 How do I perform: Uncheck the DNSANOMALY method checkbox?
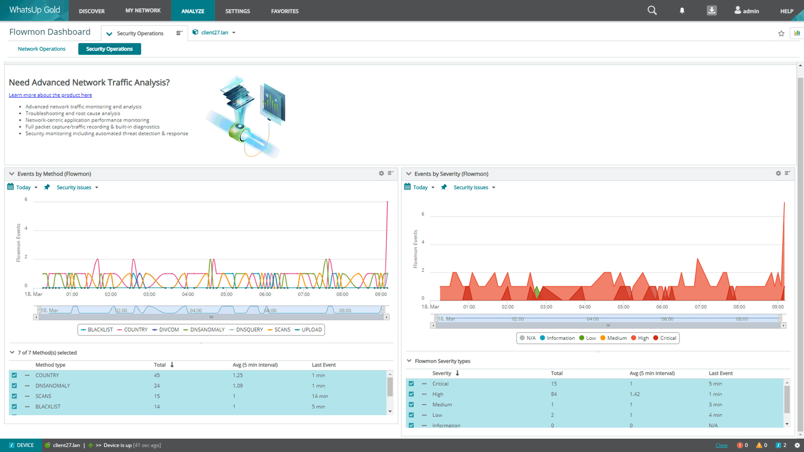[15, 386]
